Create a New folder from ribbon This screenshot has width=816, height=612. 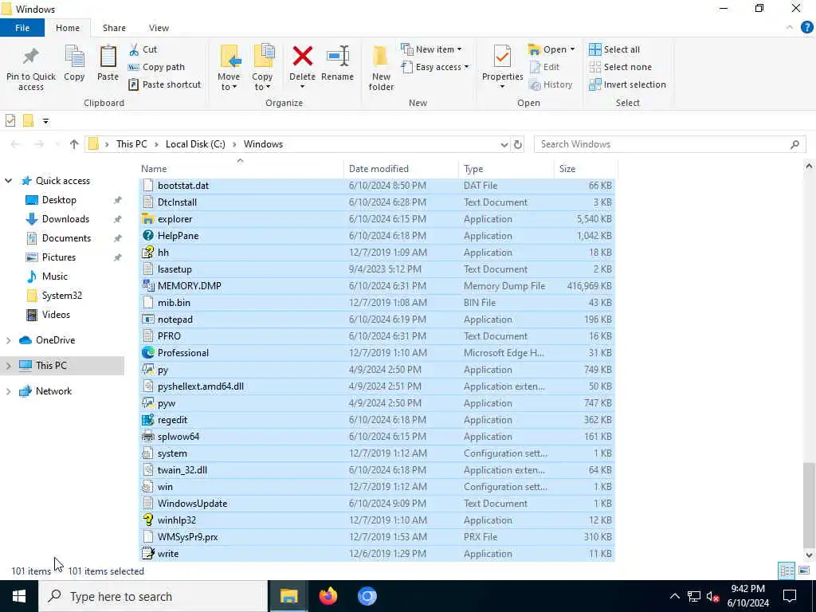pos(381,68)
